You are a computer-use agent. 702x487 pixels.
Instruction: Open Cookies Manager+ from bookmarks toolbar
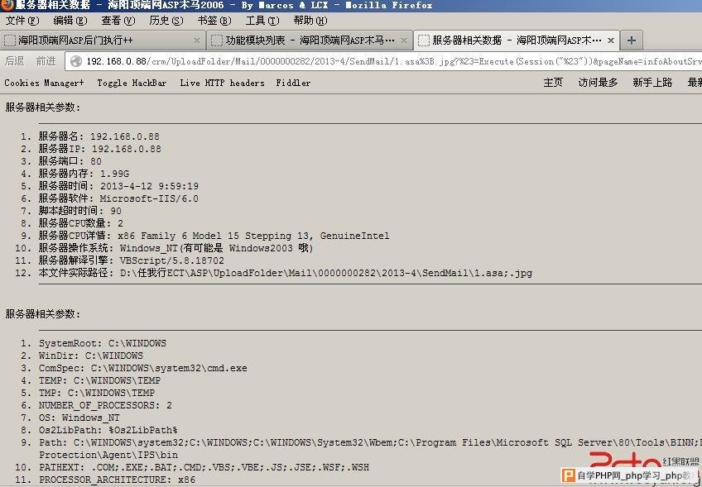tap(44, 83)
